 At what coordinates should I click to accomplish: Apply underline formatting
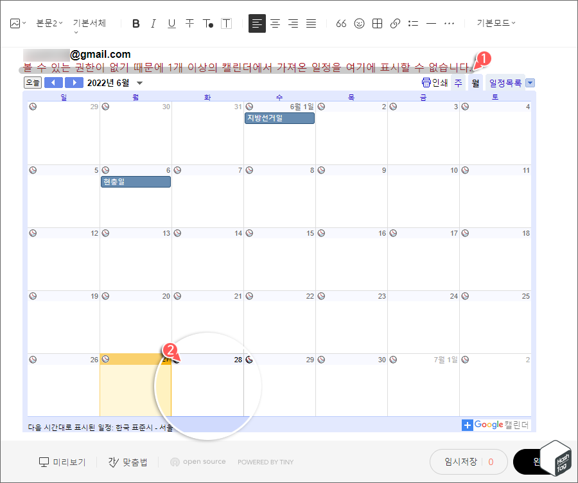[171, 23]
